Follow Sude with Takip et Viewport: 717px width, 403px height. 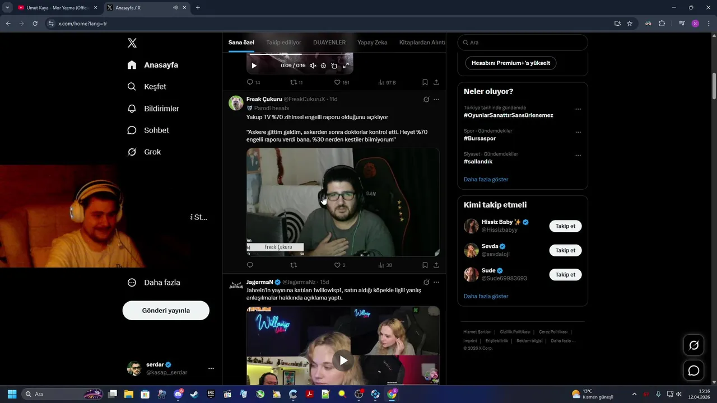(x=565, y=274)
